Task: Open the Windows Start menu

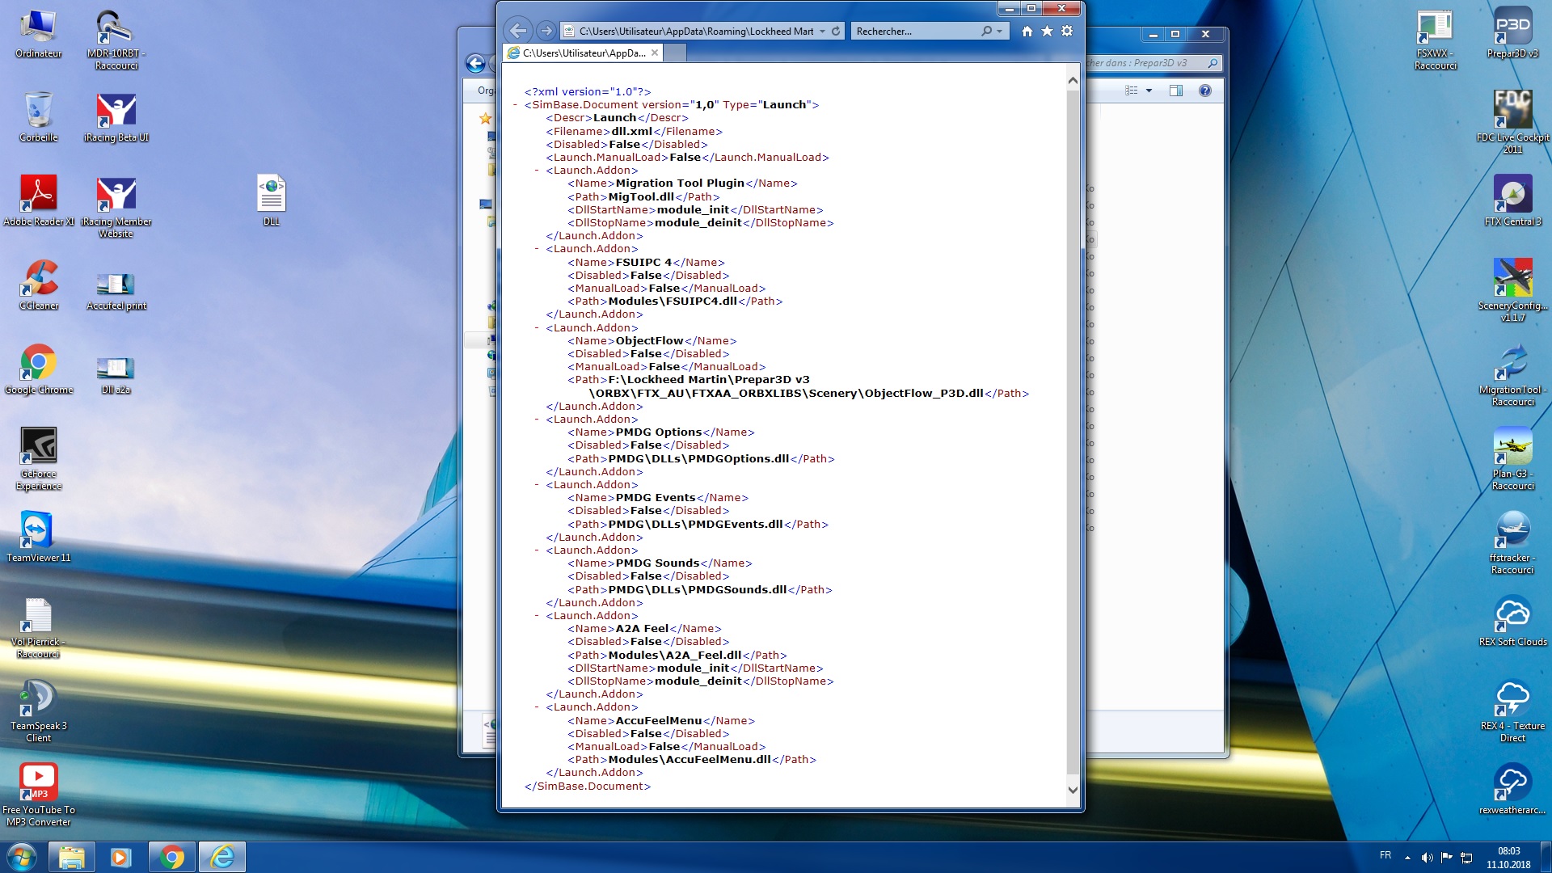Action: [x=21, y=857]
